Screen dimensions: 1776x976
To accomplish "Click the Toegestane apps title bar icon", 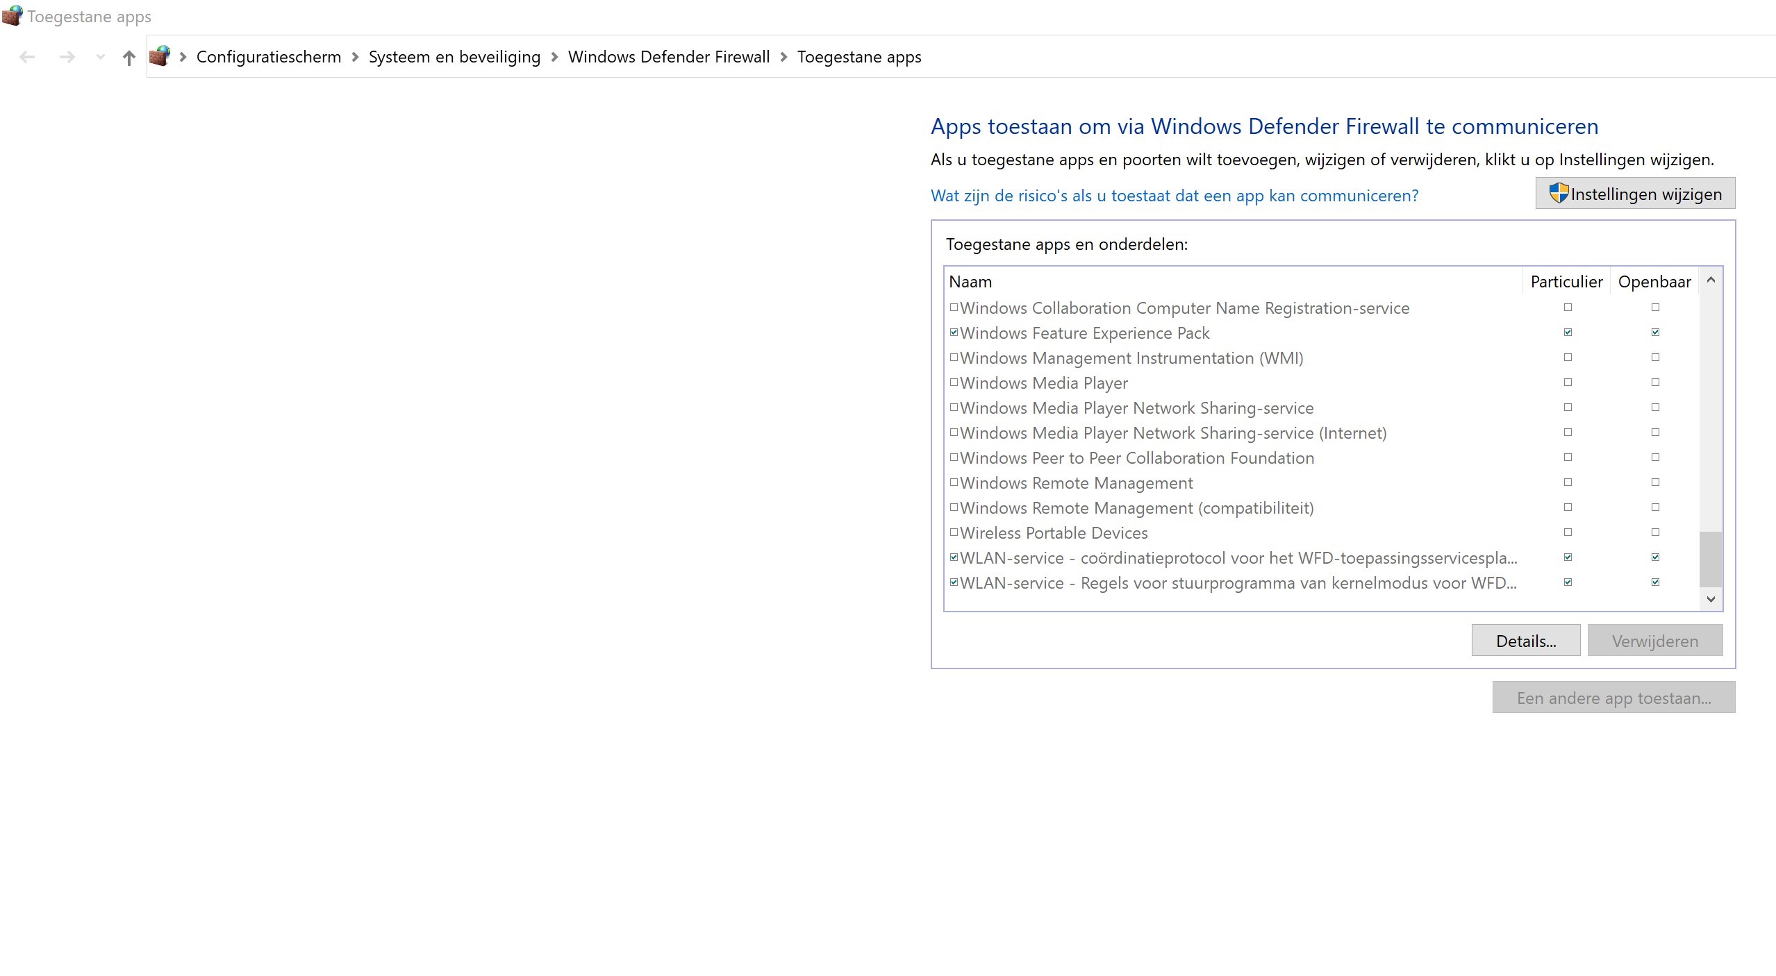I will [x=12, y=15].
